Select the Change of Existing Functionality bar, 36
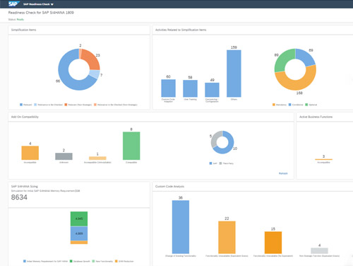 click(181, 227)
